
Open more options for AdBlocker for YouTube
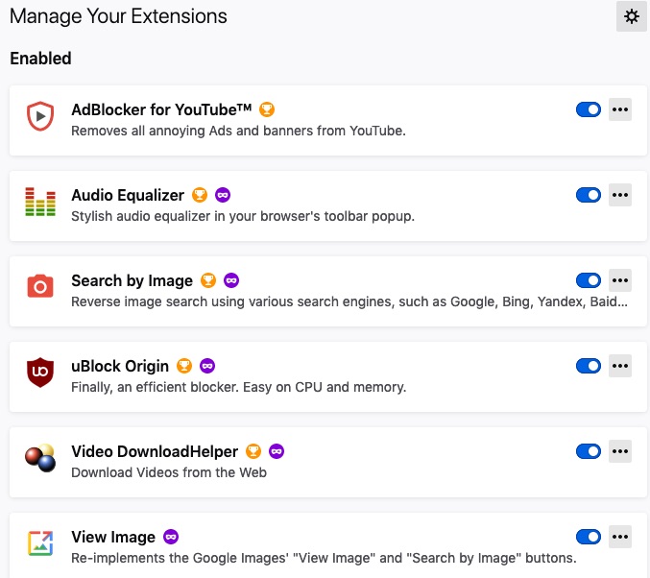(620, 109)
